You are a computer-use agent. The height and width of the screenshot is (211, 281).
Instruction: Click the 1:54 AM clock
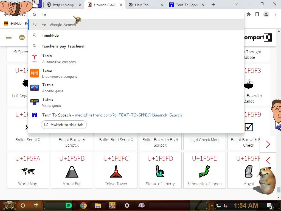pyautogui.click(x=246, y=206)
